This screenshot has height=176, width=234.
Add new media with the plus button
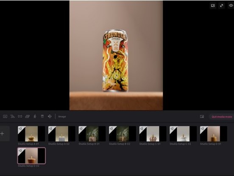[x=3, y=133]
